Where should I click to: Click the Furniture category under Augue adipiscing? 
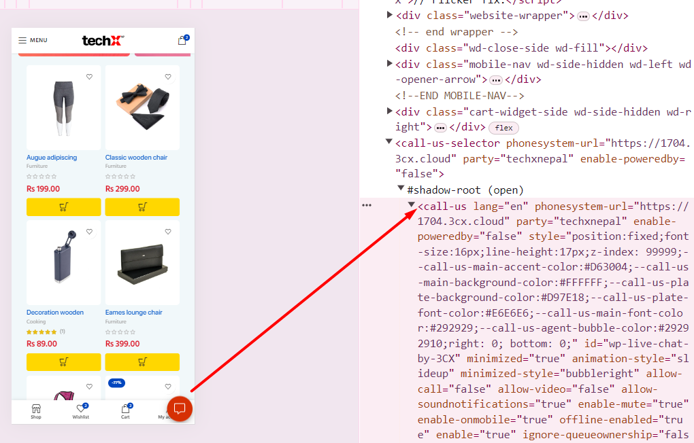[x=37, y=166]
